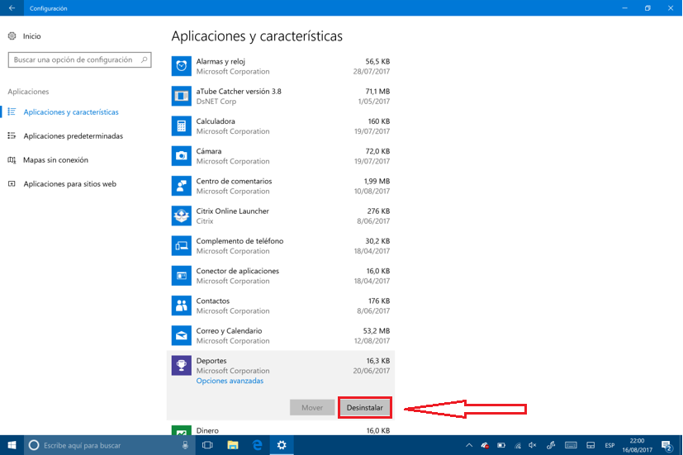
Task: Click the muted volume tray icon
Action: 533,445
